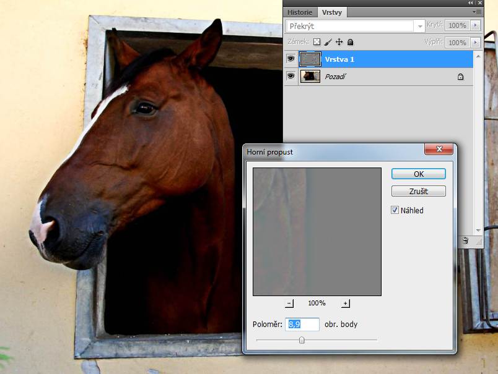Screen dimensions: 498x374
Task: Click the lock image pixels brush icon
Action: pos(328,42)
